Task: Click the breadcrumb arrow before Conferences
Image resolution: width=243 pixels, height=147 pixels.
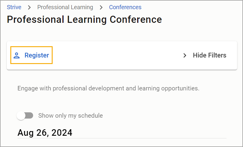Action: click(101, 7)
